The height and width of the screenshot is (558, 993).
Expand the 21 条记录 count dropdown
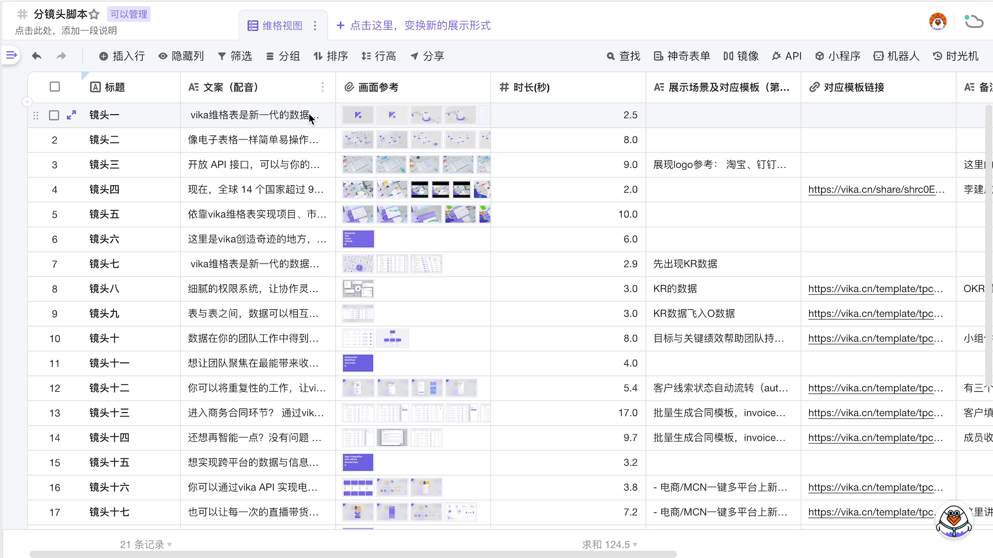pos(146,545)
